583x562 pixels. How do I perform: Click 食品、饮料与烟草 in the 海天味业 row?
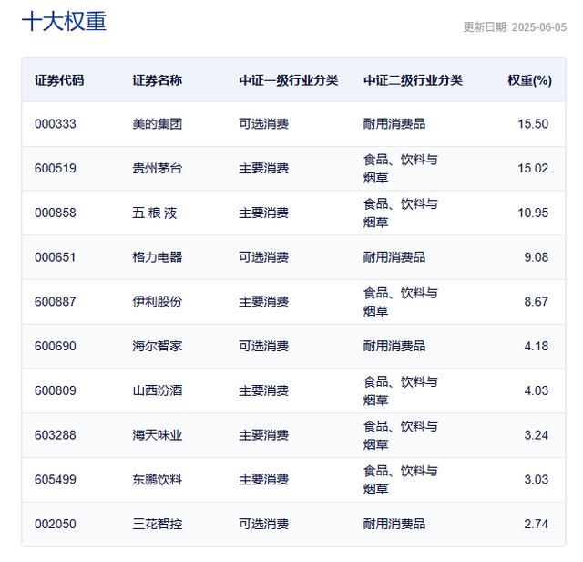point(401,435)
